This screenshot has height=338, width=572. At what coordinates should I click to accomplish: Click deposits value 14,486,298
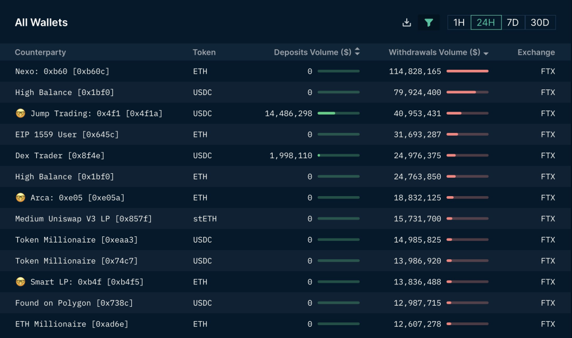click(289, 113)
